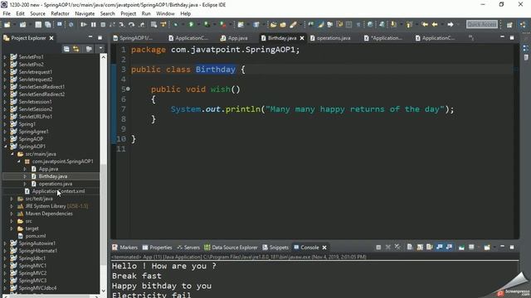Toggle Show Console on Standard Error
This screenshot has width=531, height=298.
pos(449,248)
